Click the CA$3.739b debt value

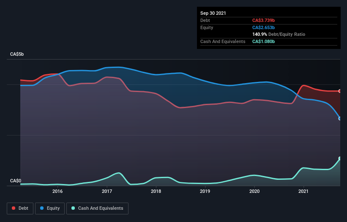[x=263, y=20]
